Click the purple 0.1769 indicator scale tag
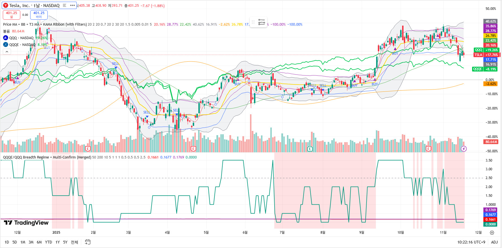The image size is (502, 248). tap(491, 210)
